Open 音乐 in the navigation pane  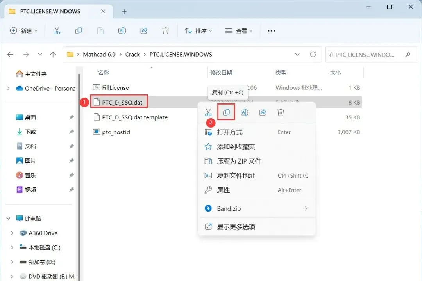[x=26, y=175]
